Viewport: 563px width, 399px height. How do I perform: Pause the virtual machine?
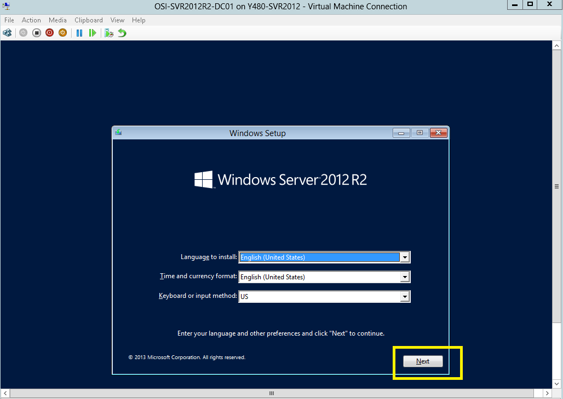tap(79, 33)
